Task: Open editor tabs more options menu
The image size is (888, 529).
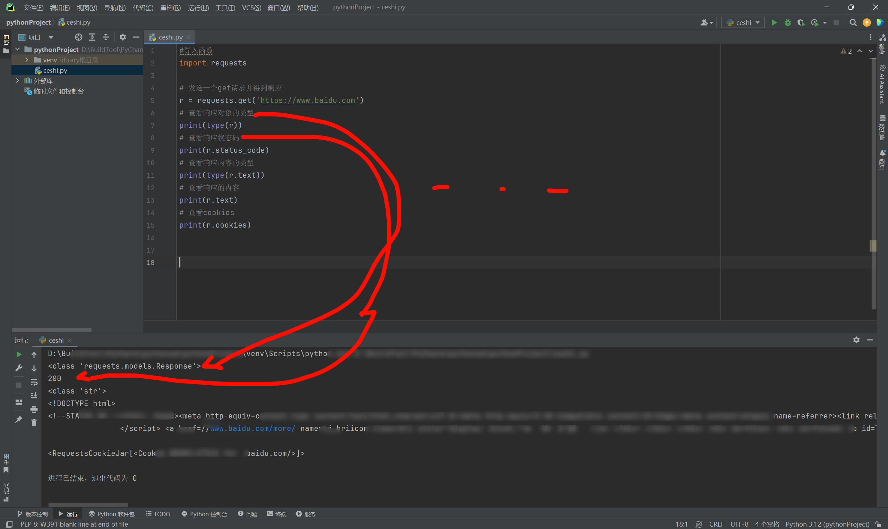Action: point(871,37)
